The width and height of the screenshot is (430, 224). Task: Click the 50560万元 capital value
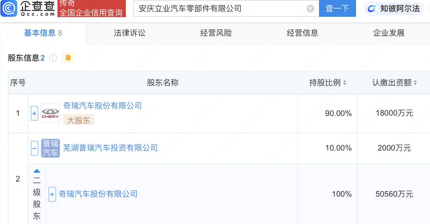[394, 194]
